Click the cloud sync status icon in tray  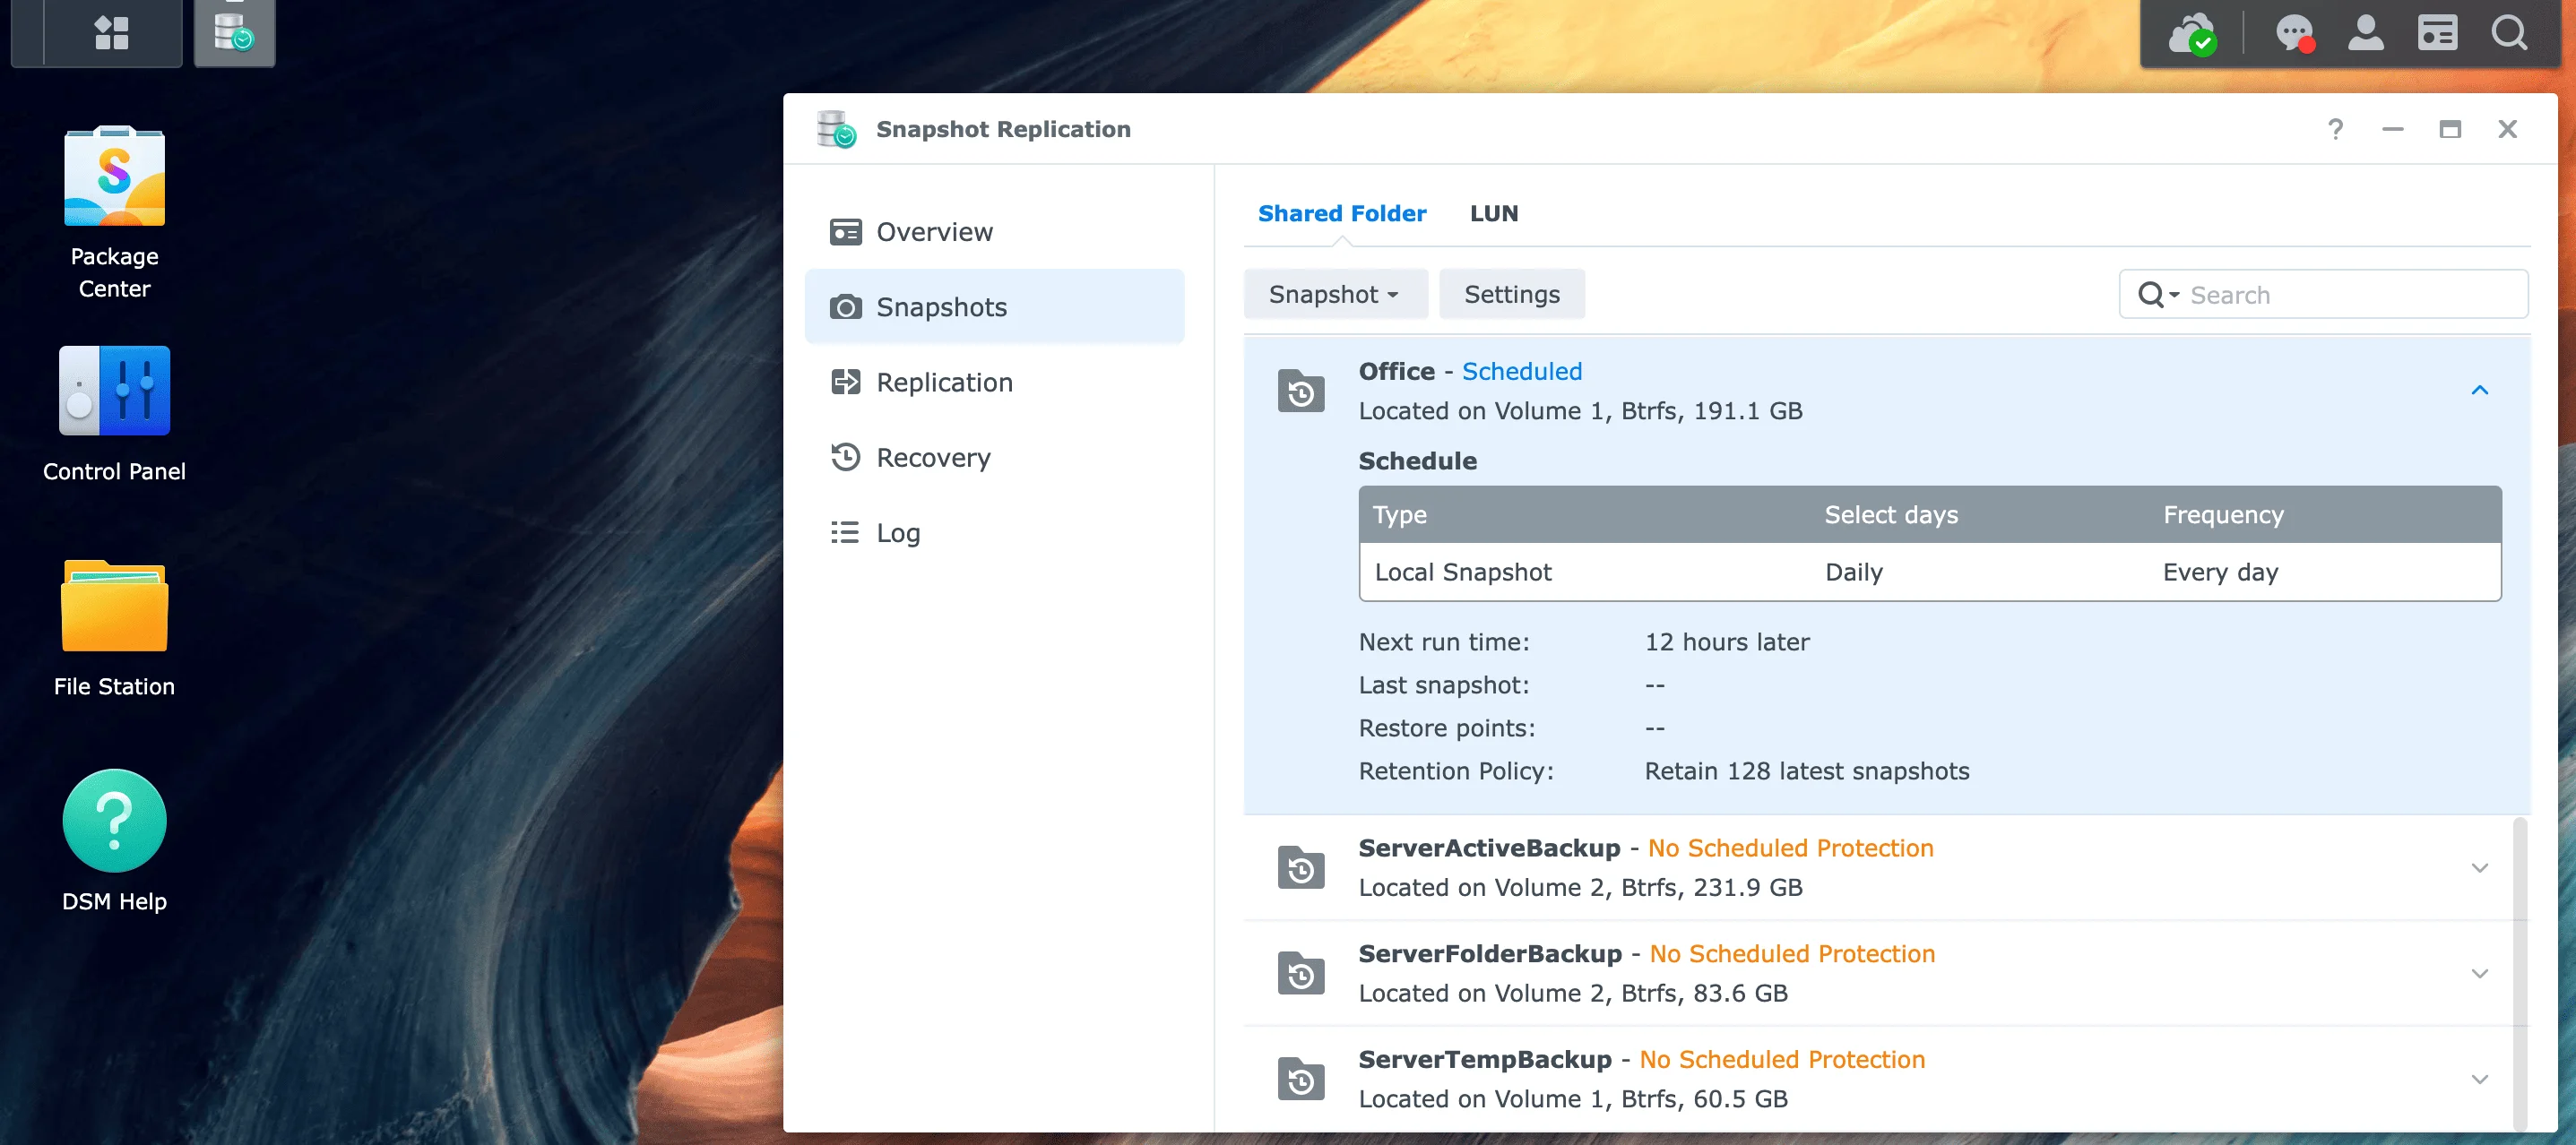[x=2192, y=33]
